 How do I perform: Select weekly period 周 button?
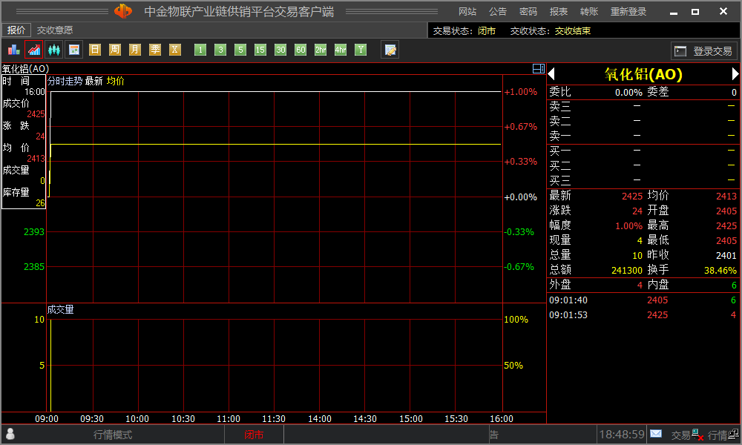point(115,50)
